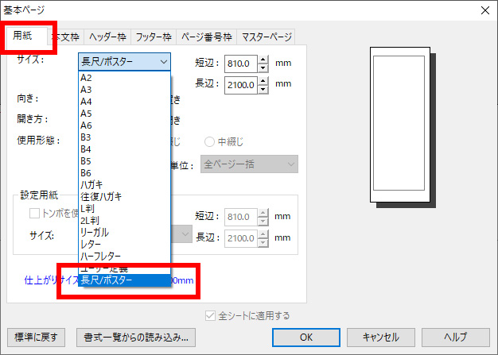Click the 短辺 field showing 810.0
This screenshot has width=498, height=355.
241,64
